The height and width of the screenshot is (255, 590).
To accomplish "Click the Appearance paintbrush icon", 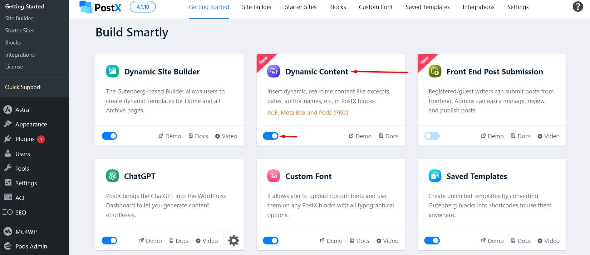I will click(8, 124).
